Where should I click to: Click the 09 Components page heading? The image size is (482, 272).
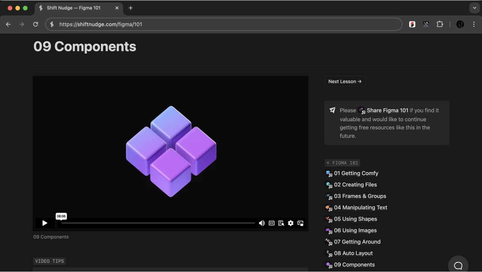pyautogui.click(x=85, y=46)
